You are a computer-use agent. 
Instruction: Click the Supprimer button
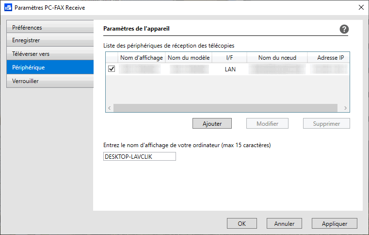[x=326, y=123]
